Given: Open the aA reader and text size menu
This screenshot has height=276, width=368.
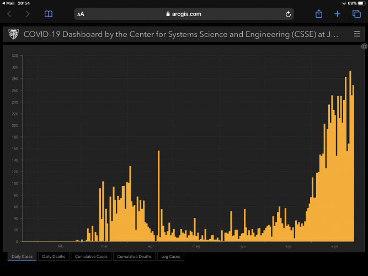Looking at the screenshot, I should (x=81, y=14).
